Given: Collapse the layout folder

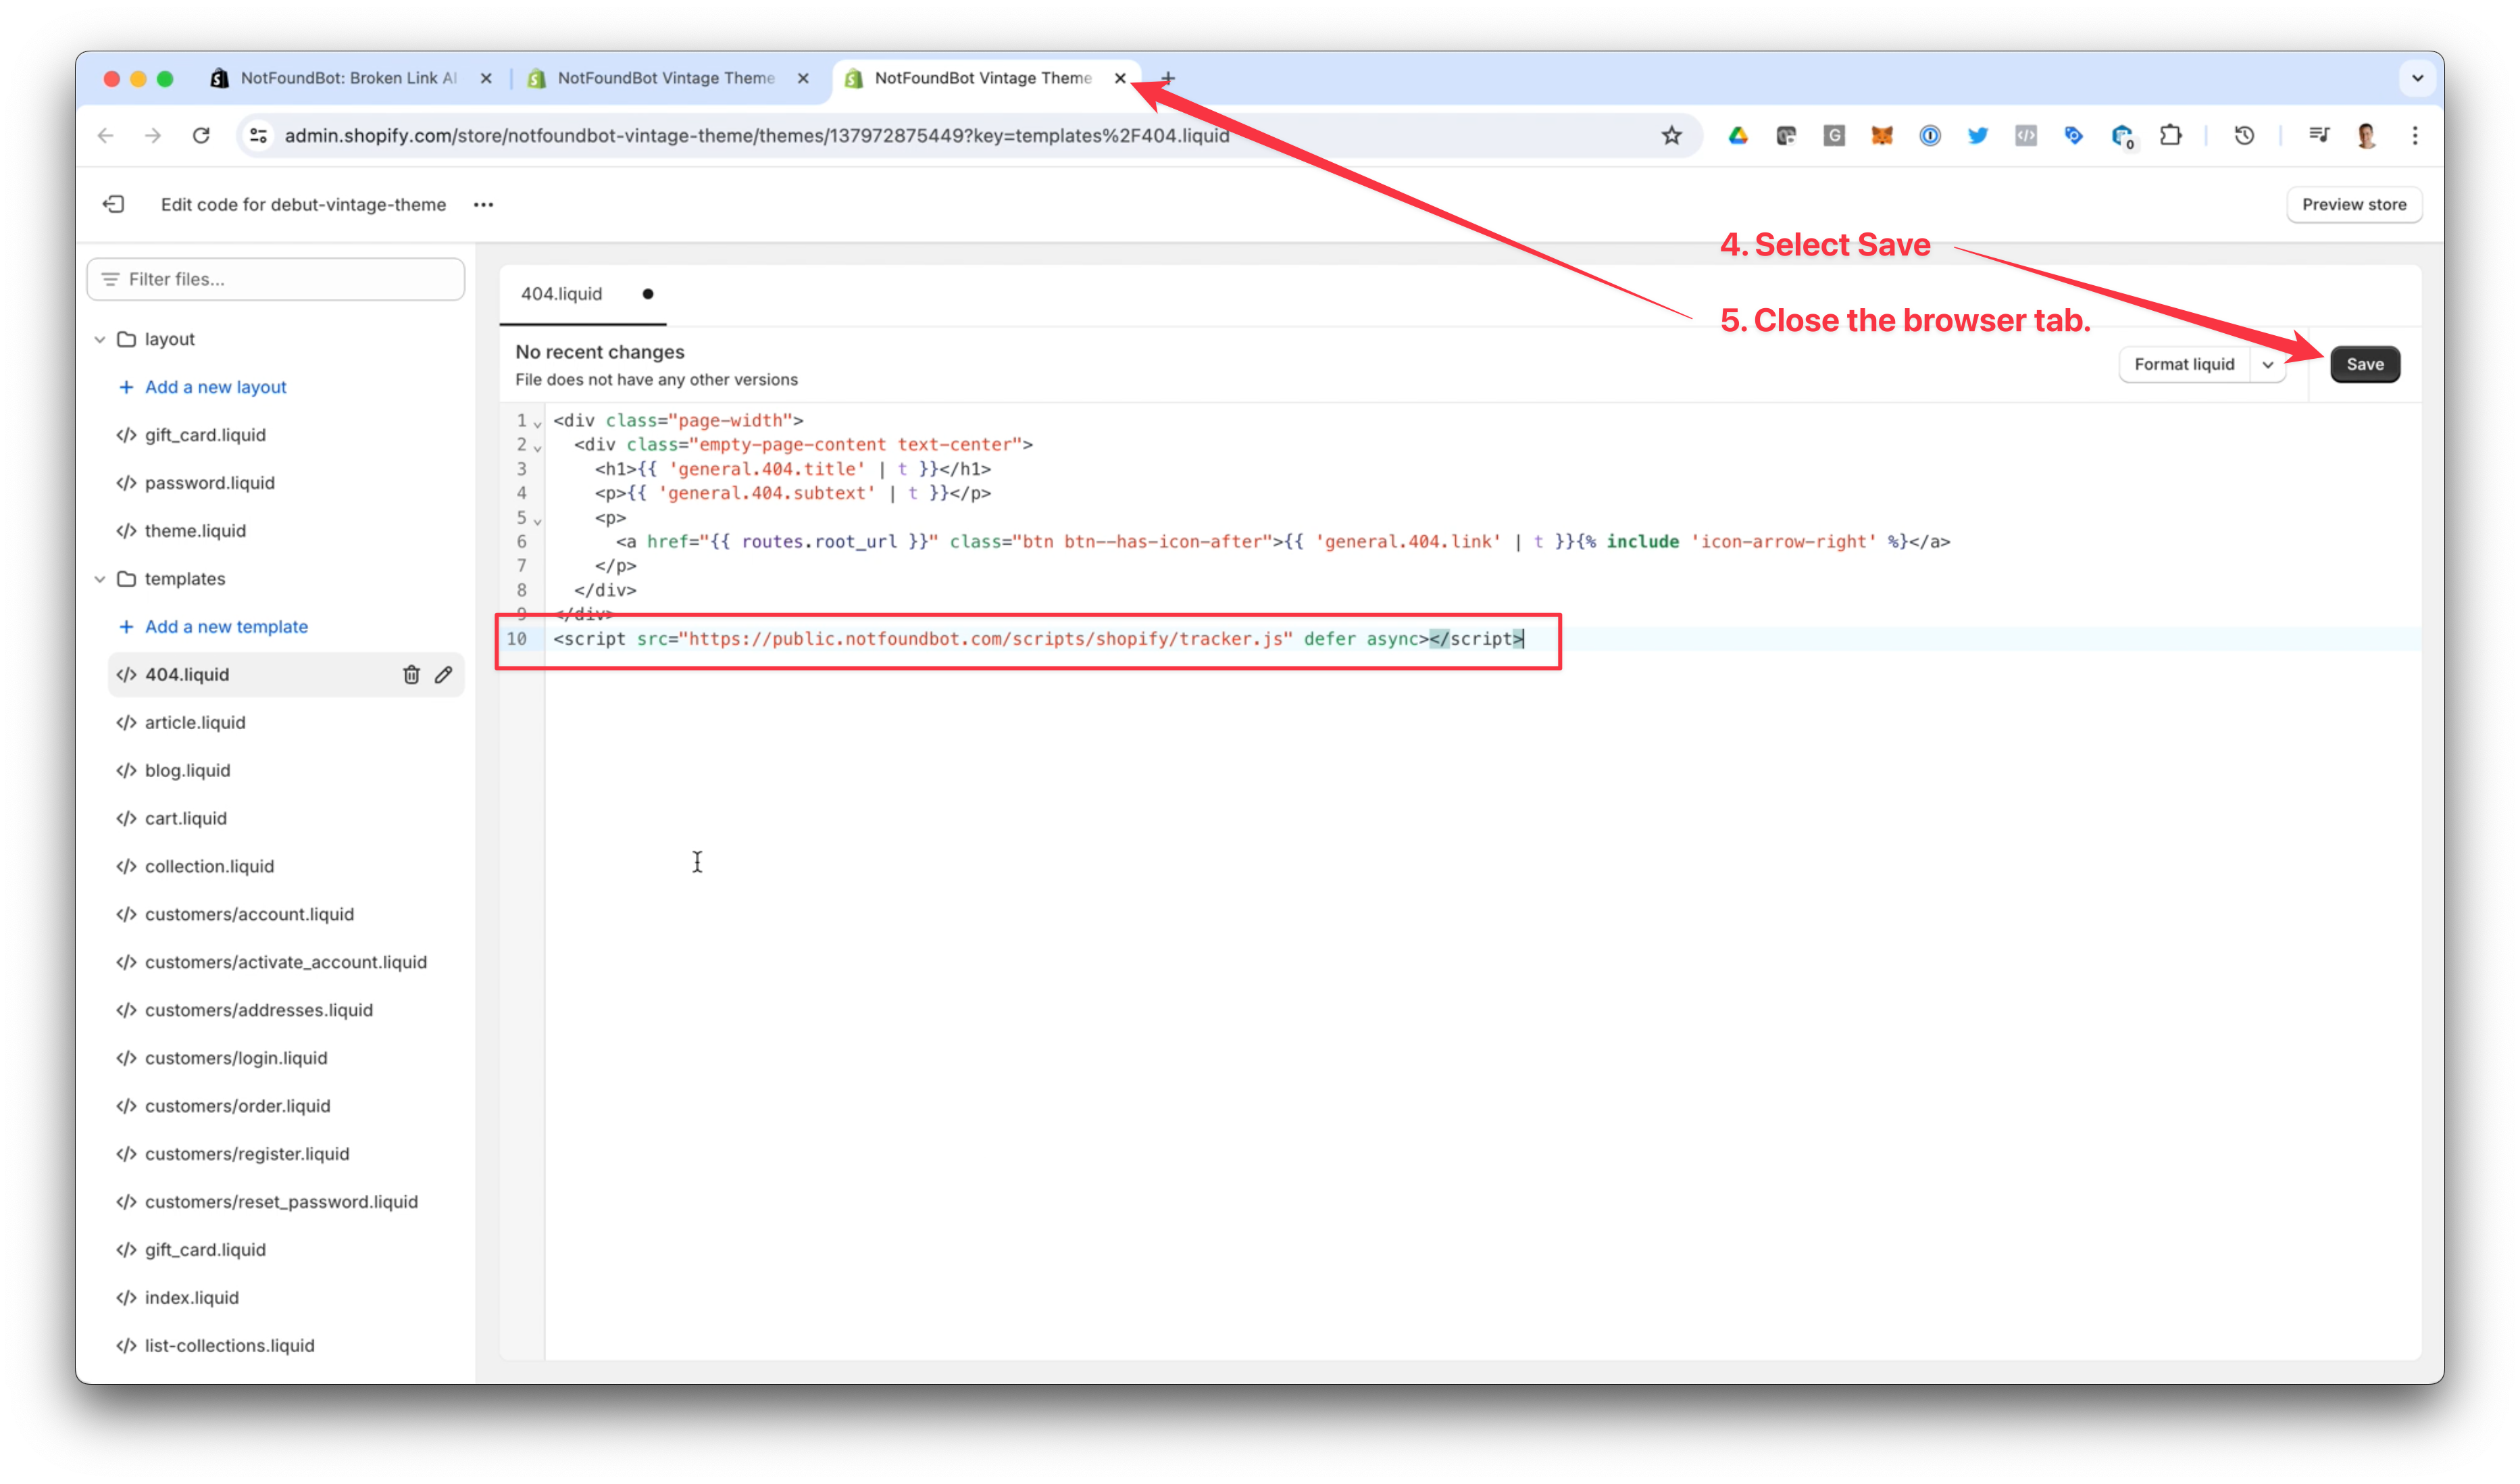Looking at the screenshot, I should tap(100, 339).
